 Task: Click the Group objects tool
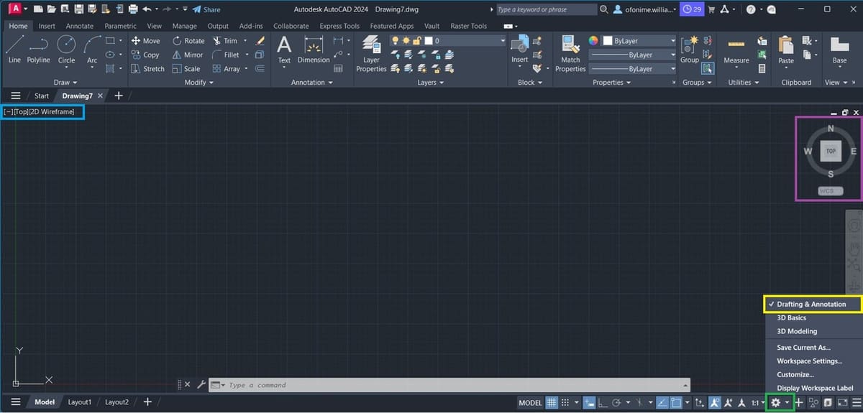[x=689, y=50]
